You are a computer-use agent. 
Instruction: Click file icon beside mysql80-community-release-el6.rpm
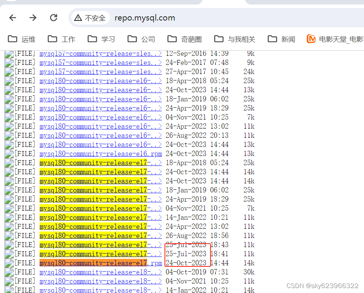click(9, 154)
